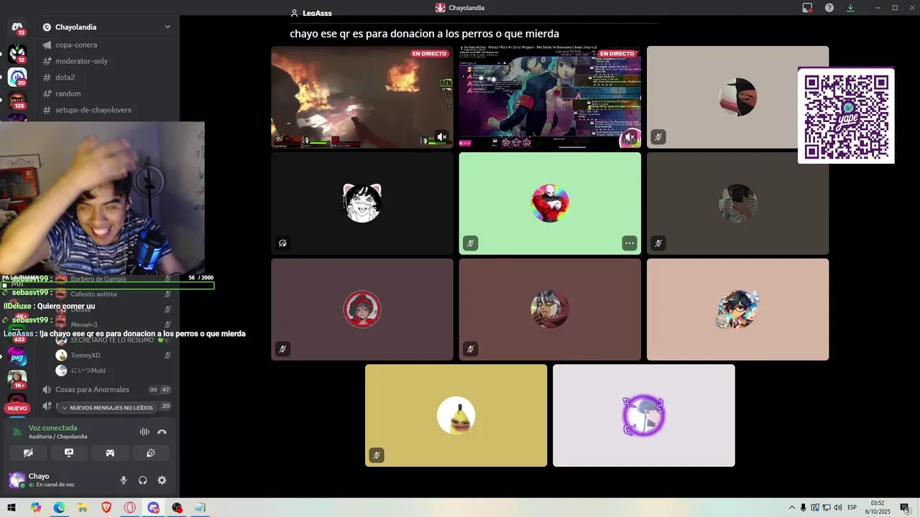Open Windows Start menu
This screenshot has height=517, width=920.
[x=11, y=508]
